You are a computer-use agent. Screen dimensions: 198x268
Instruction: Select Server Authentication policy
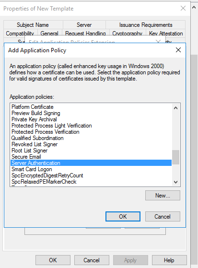pyautogui.click(x=91, y=163)
